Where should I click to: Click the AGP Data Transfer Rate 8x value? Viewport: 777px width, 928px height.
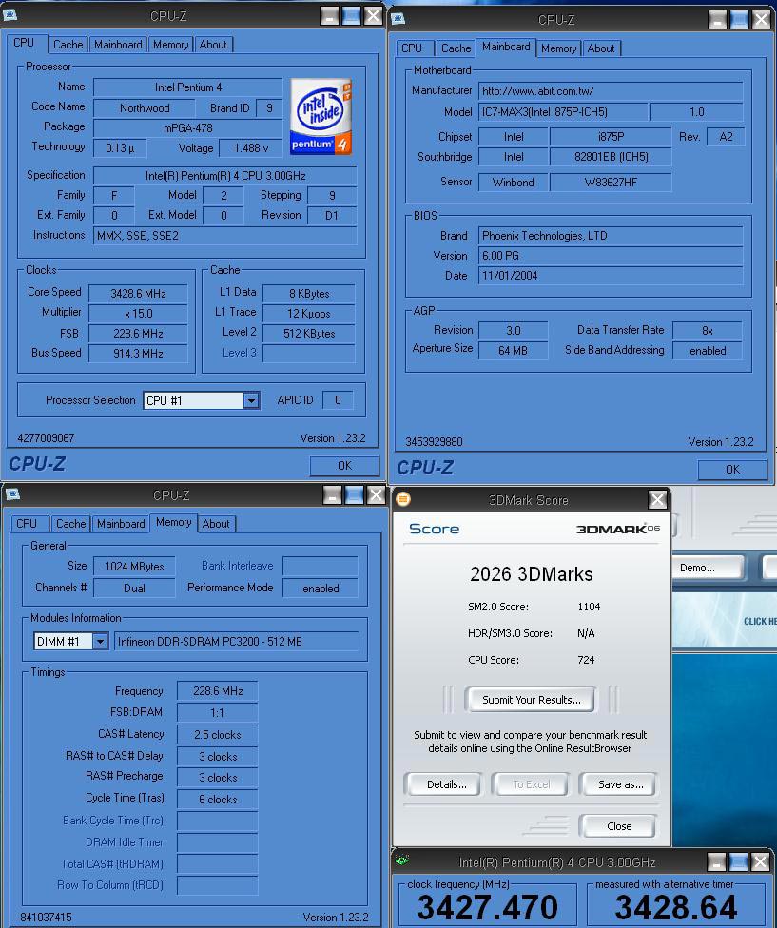click(708, 330)
